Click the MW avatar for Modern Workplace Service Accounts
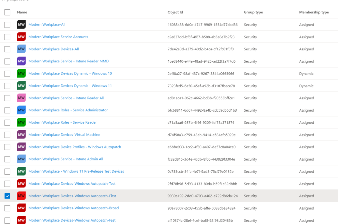This screenshot has width=338, height=224. [x=21, y=37]
